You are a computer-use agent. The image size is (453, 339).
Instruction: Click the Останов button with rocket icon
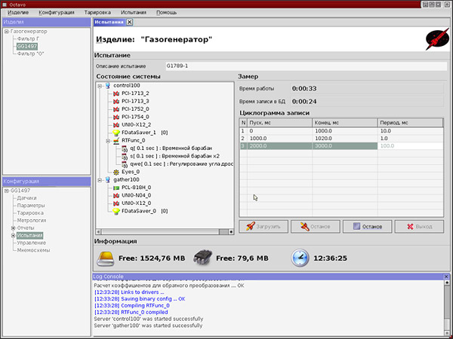click(315, 227)
